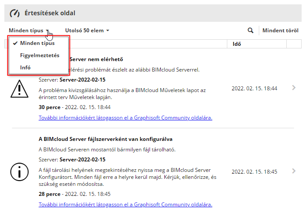Select fájlszerverként van konfigurálva notification title
Viewport: 306px width, 219px height.
[x=105, y=139]
